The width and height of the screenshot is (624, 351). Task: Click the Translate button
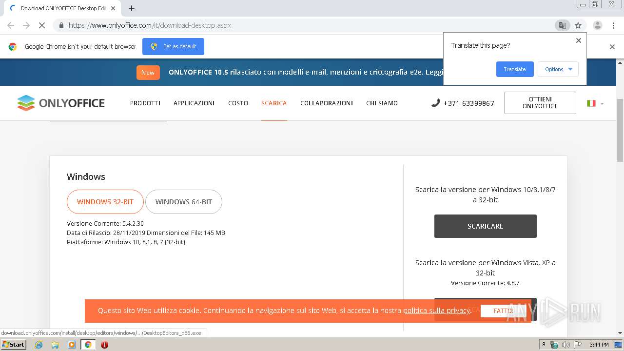(x=515, y=69)
